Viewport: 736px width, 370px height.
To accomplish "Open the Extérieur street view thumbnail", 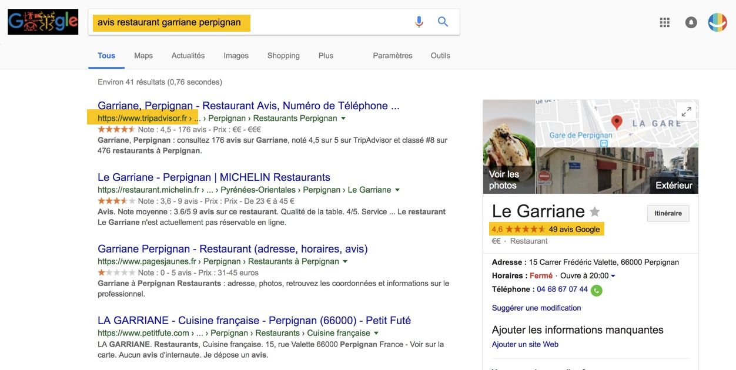I will click(617, 170).
